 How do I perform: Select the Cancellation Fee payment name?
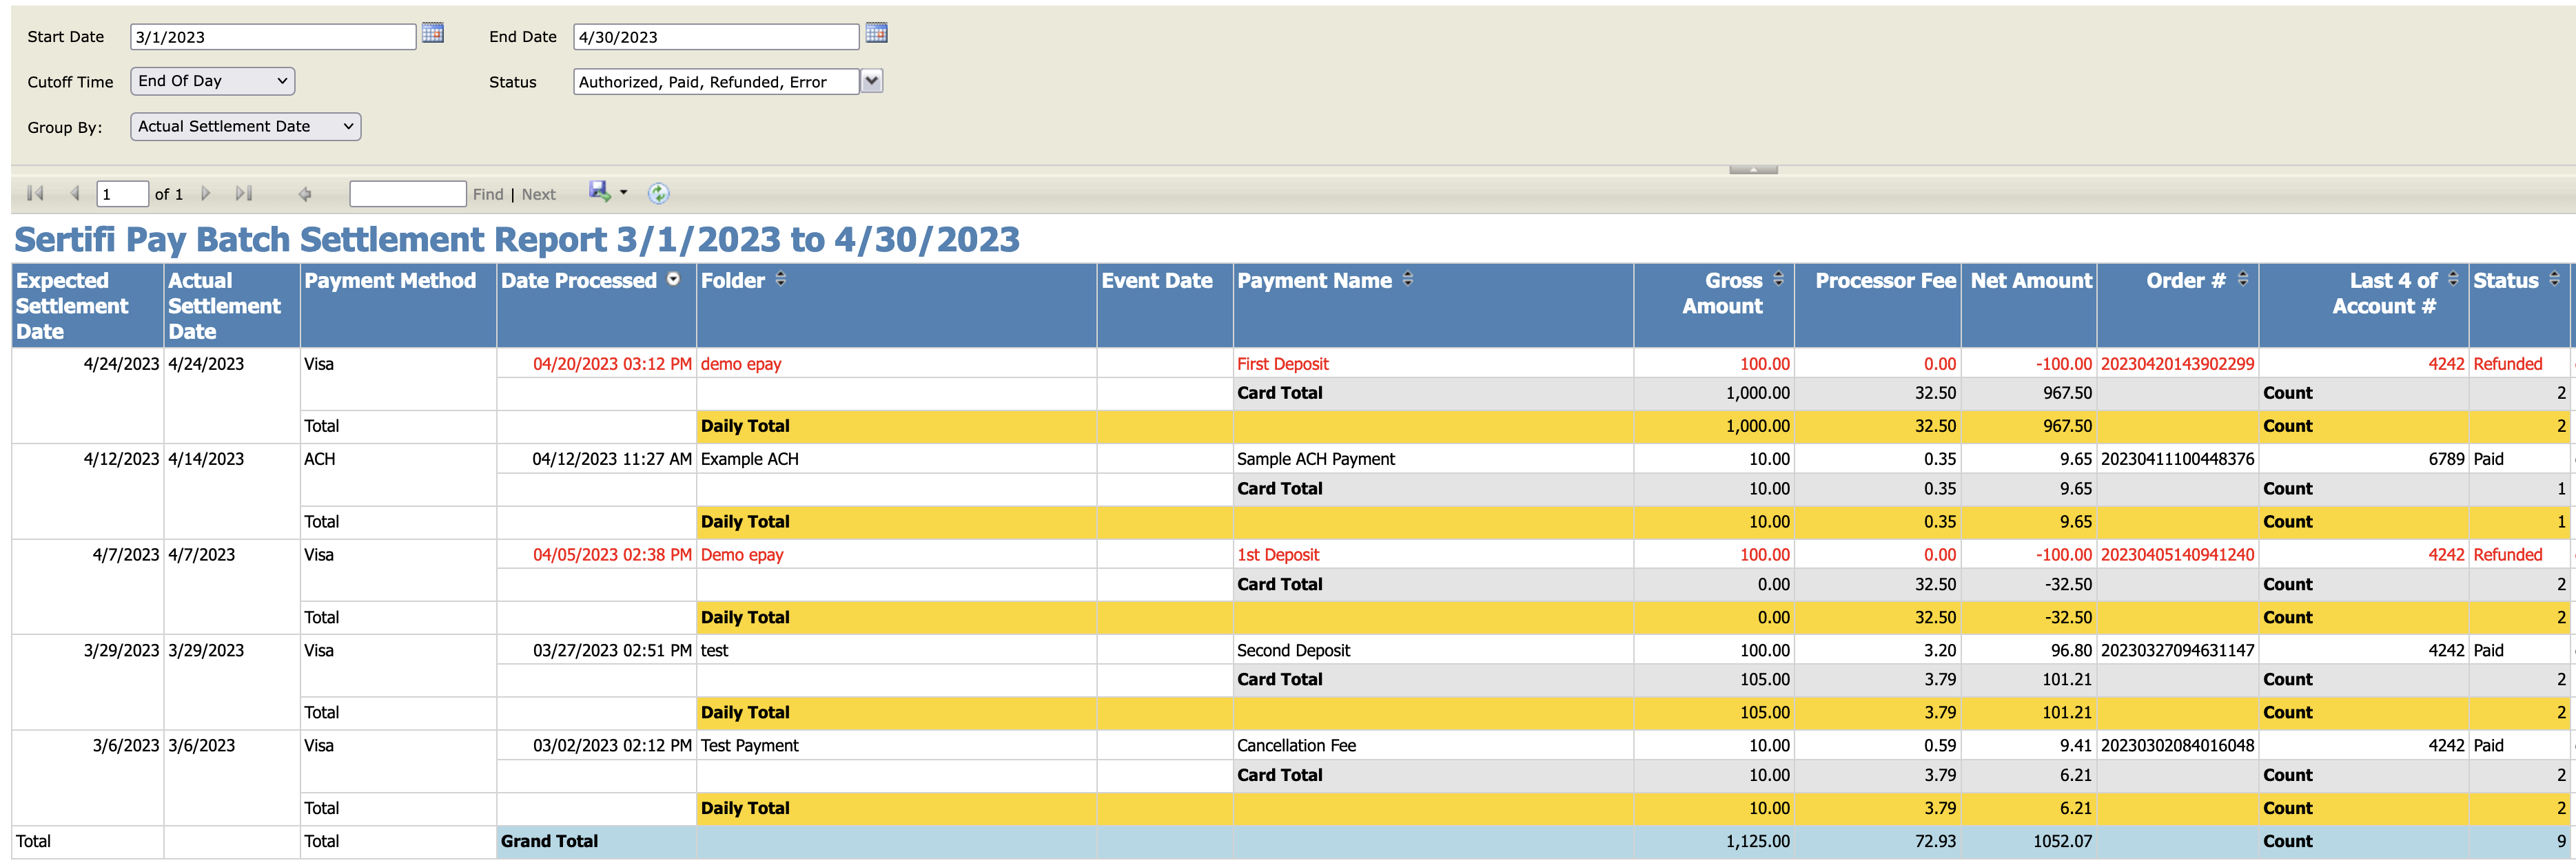coord(1296,746)
